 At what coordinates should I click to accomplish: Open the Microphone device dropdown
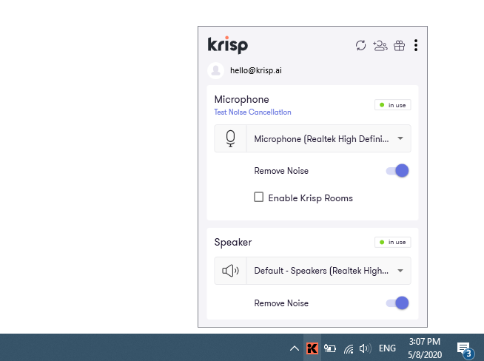[x=312, y=138]
